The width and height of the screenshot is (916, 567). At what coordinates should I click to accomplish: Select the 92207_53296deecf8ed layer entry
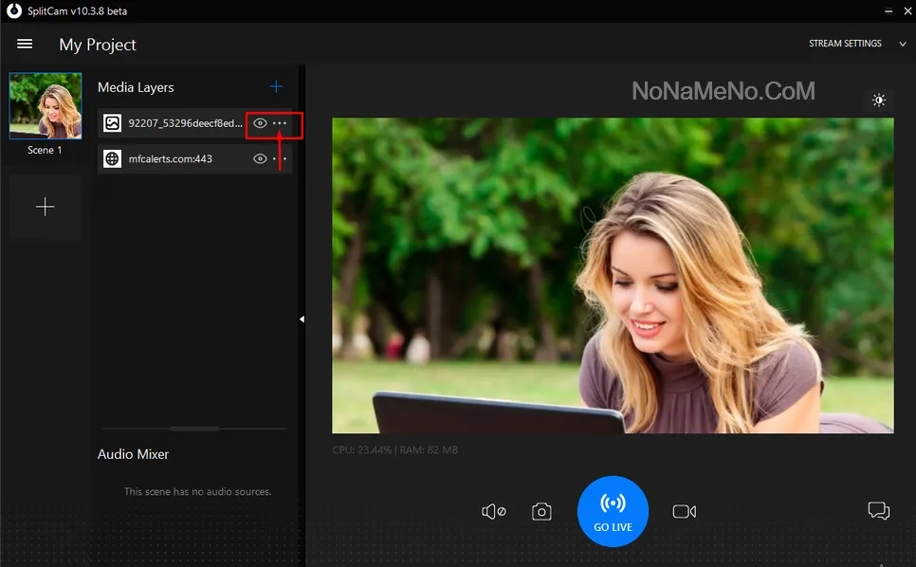pos(185,123)
